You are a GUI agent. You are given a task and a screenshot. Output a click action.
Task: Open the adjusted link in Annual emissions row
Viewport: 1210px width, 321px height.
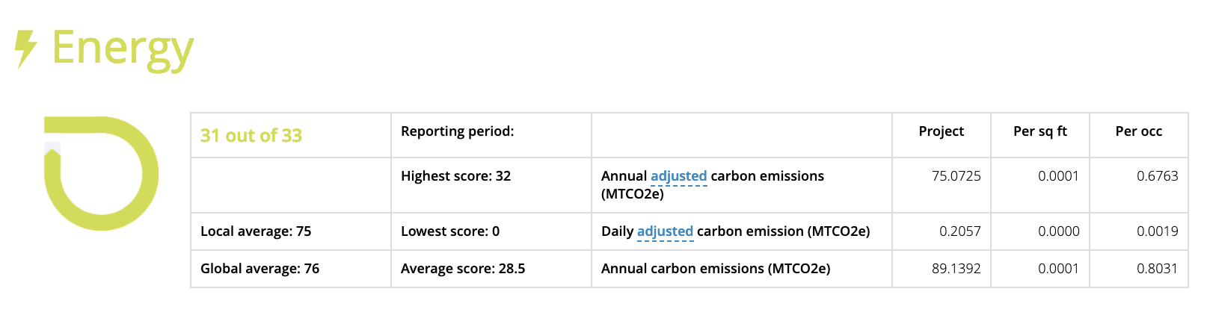(678, 176)
